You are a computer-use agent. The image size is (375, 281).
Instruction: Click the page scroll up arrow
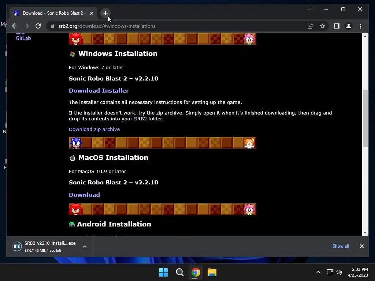point(365,36)
